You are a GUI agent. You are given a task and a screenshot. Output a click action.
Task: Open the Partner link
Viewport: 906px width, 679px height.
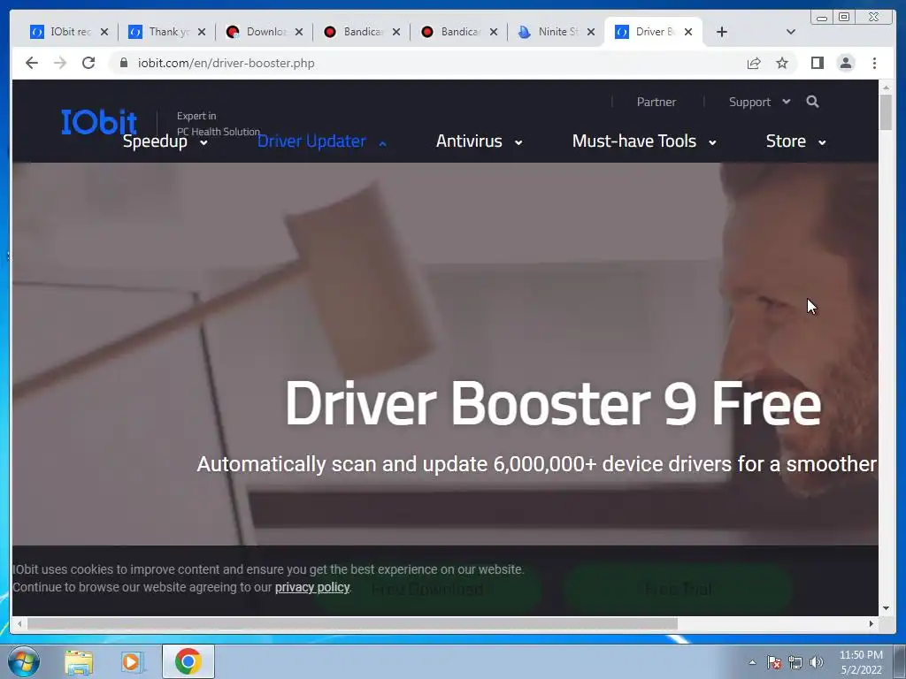(656, 103)
